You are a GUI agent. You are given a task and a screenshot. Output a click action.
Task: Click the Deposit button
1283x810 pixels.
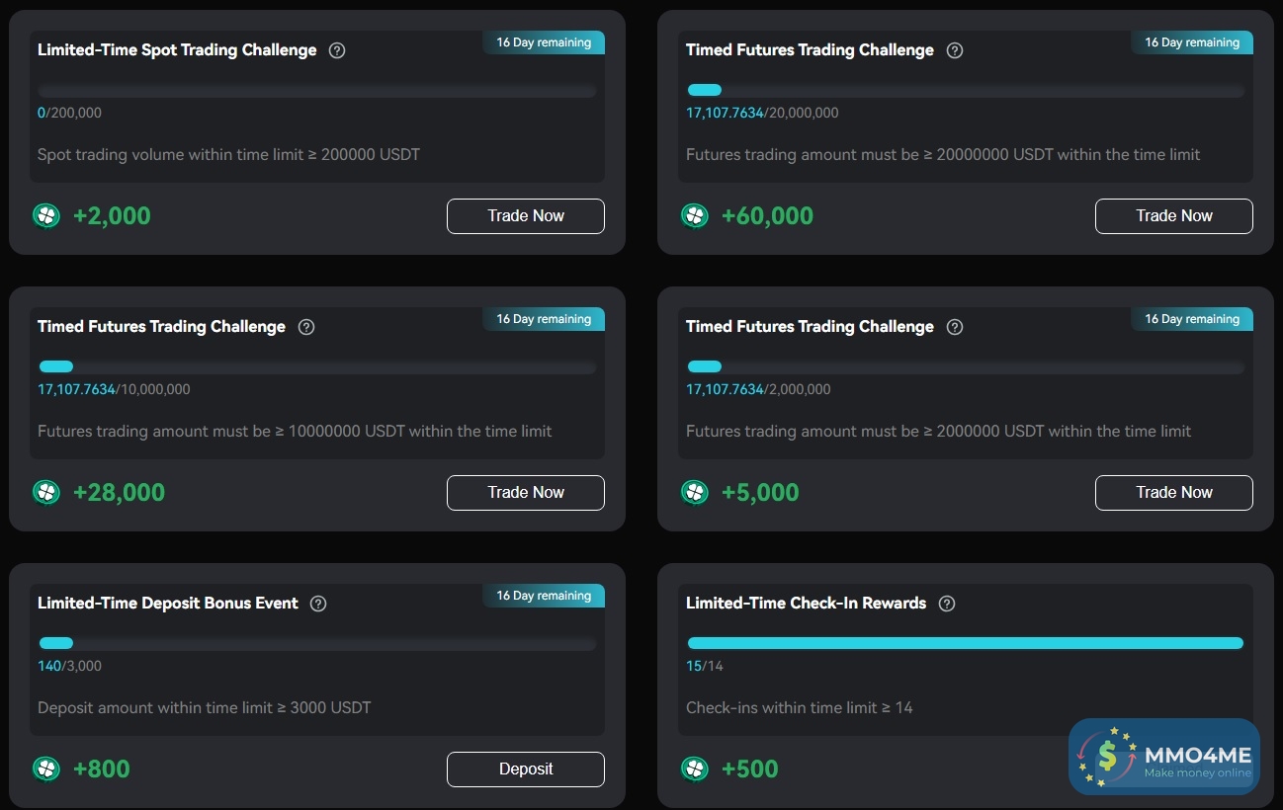(x=525, y=769)
